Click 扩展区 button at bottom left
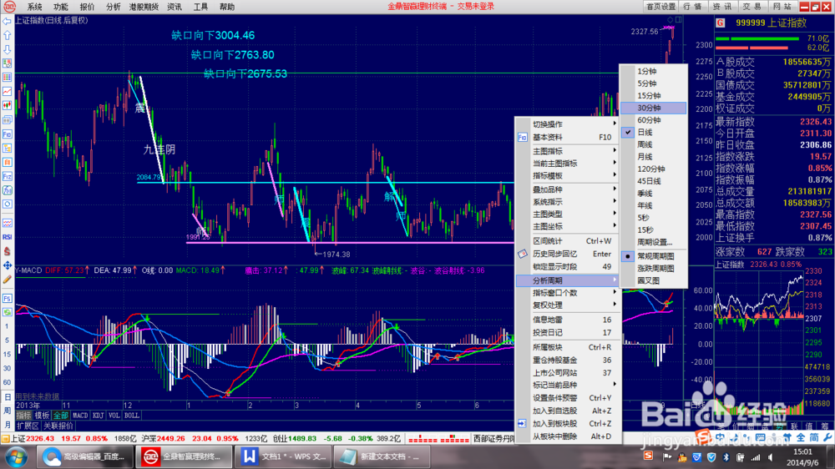The width and height of the screenshot is (835, 469). coord(28,426)
